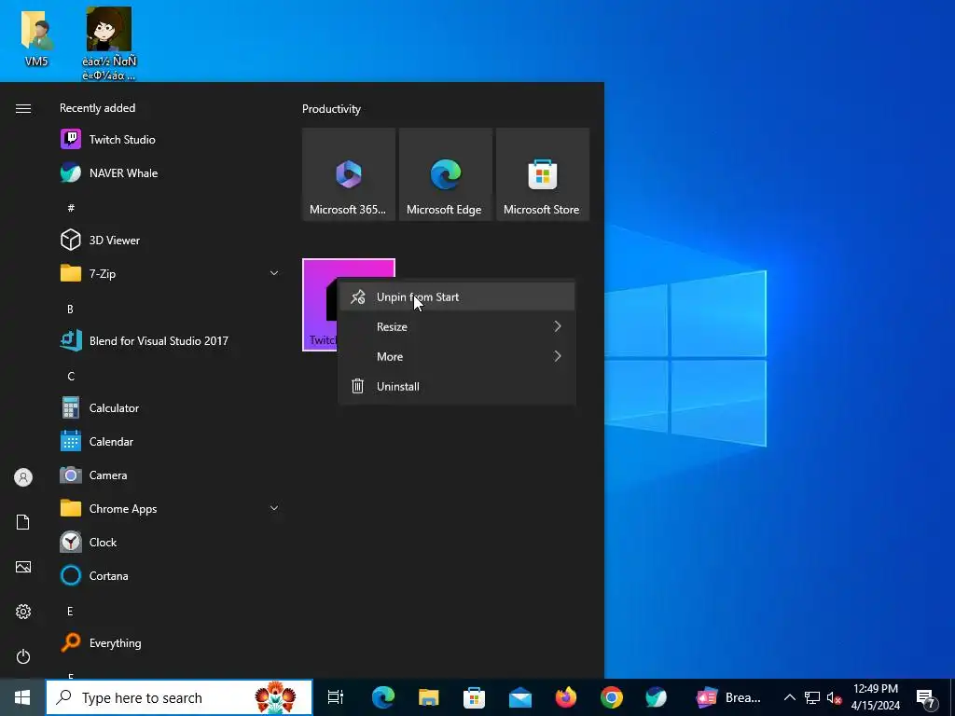The image size is (955, 716).
Task: Click the E letter header
Action: pos(70,611)
